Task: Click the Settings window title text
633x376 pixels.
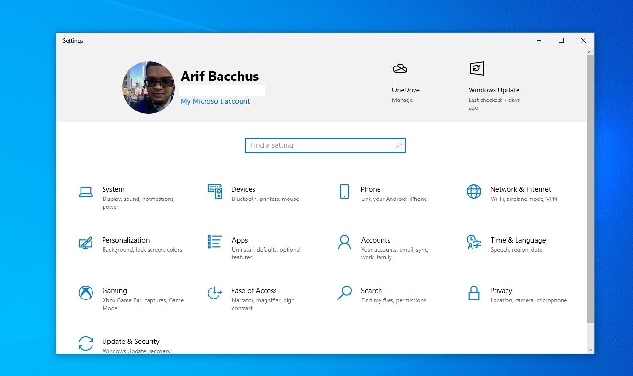Action: [x=73, y=41]
